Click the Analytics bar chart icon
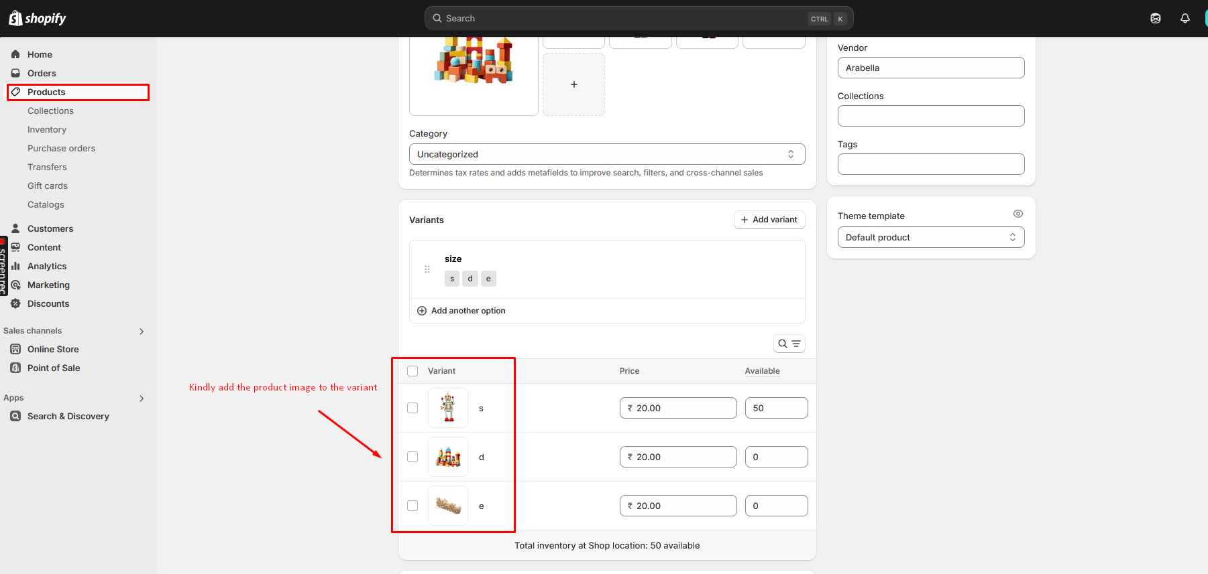Screen dimensions: 1208x574 [x=15, y=266]
